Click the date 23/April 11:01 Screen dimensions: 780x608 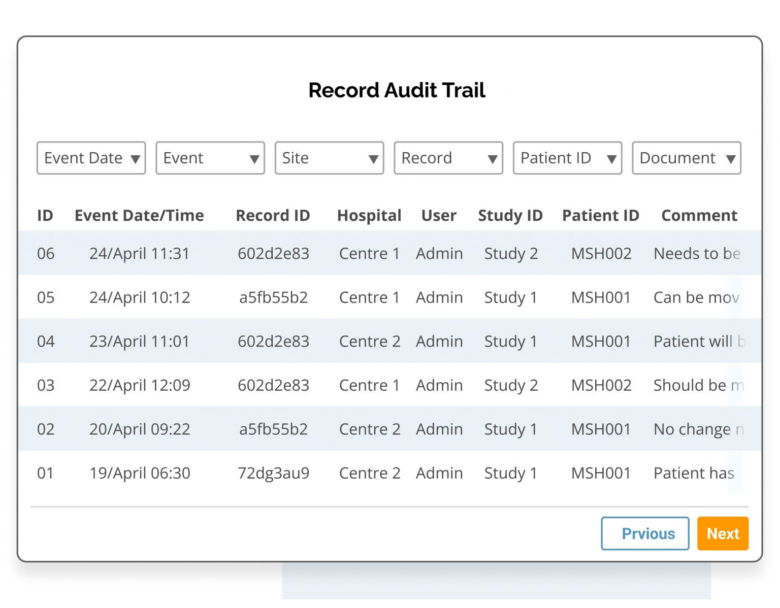click(139, 341)
